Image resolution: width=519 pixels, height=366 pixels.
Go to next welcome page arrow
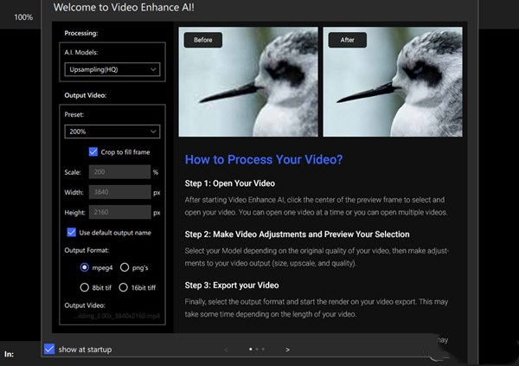click(288, 350)
